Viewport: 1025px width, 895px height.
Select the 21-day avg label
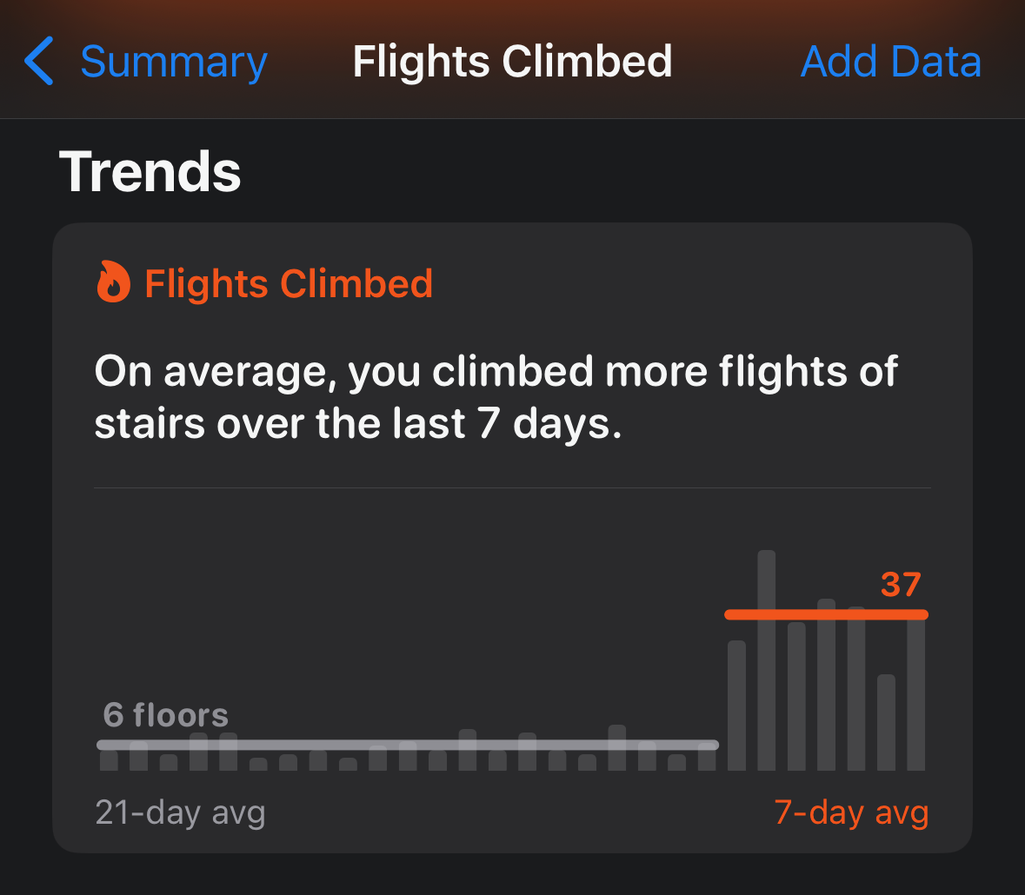point(180,813)
